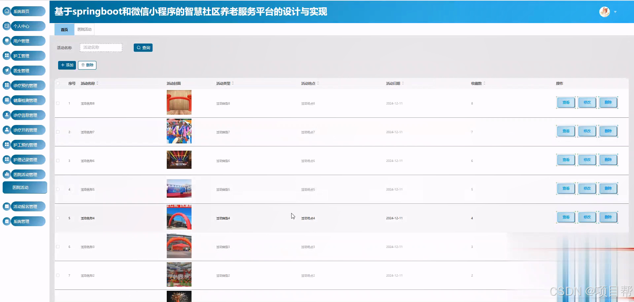634x302 pixels.
Task: Check the row for 活动名称2
Action: 58,275
